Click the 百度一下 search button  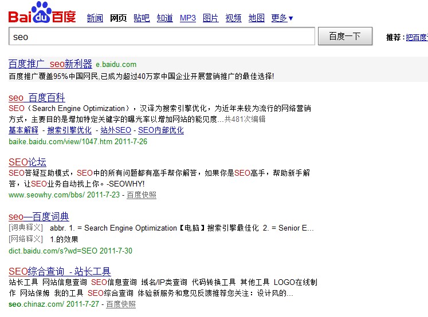[345, 36]
